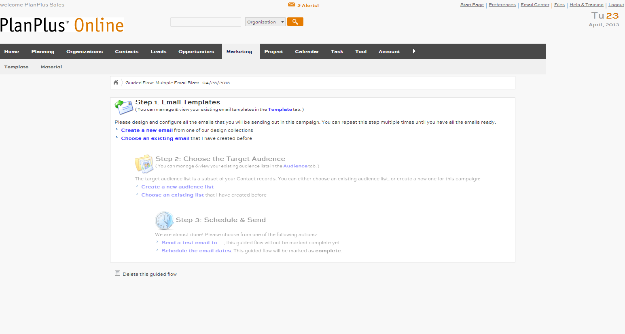
Task: Click the 'Tu 23' date display
Action: (x=605, y=15)
